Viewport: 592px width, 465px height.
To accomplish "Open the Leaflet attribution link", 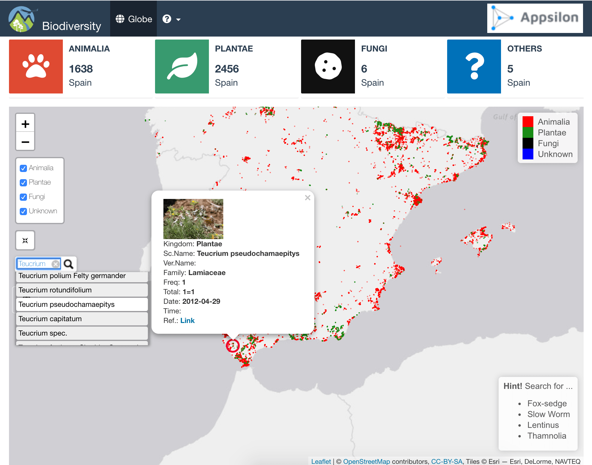I will point(321,461).
